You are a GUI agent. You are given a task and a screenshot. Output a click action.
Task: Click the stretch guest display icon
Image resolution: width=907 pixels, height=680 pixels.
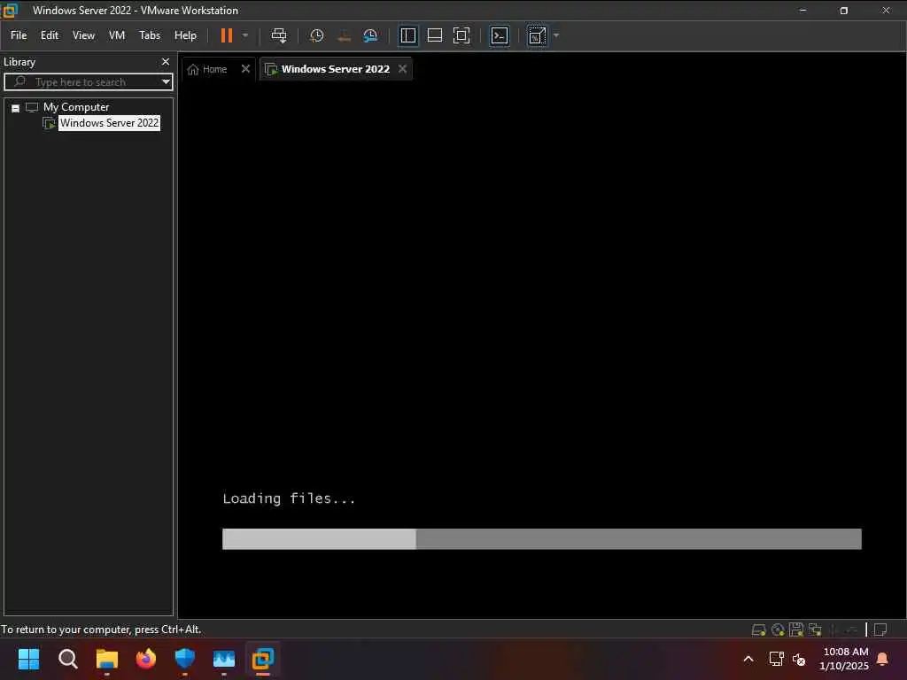537,35
